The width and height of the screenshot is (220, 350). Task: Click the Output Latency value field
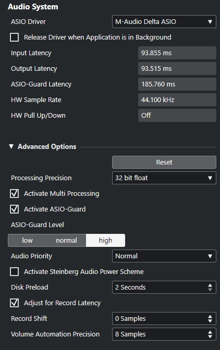[x=177, y=69]
